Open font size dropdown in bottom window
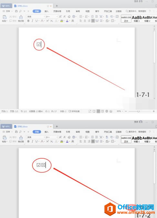Screen dimensions: 157x218 point(57,137)
